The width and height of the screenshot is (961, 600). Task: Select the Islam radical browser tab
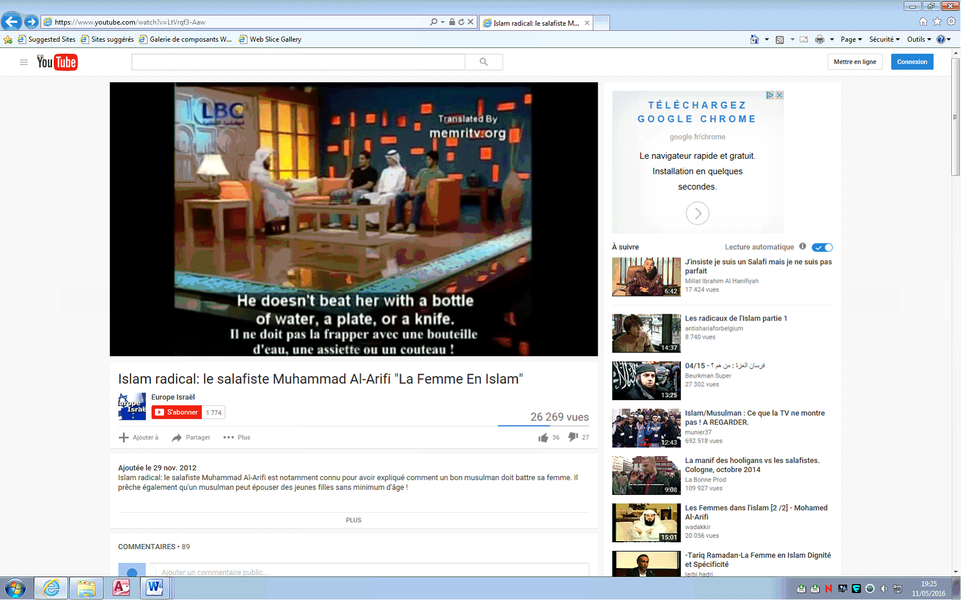(x=535, y=23)
